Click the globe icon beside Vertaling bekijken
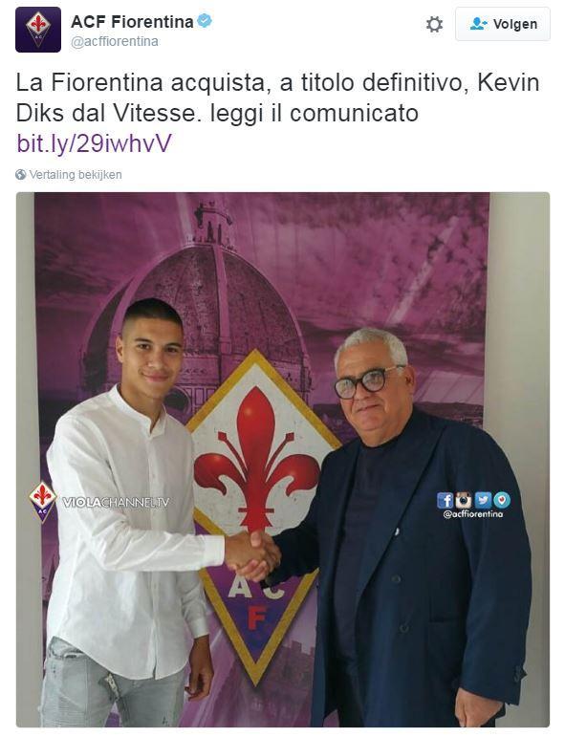 click(x=21, y=174)
